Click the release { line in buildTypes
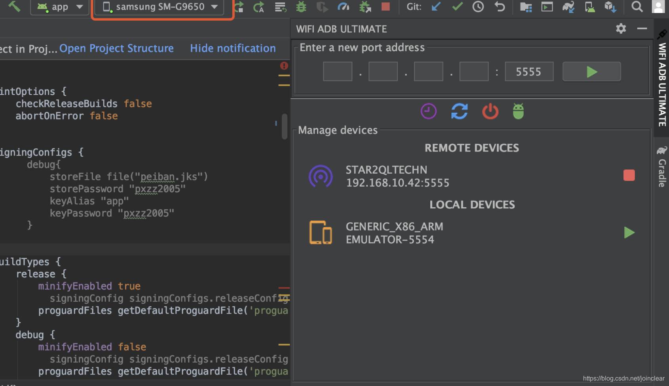Screen dimensions: 669x386 click(41, 274)
